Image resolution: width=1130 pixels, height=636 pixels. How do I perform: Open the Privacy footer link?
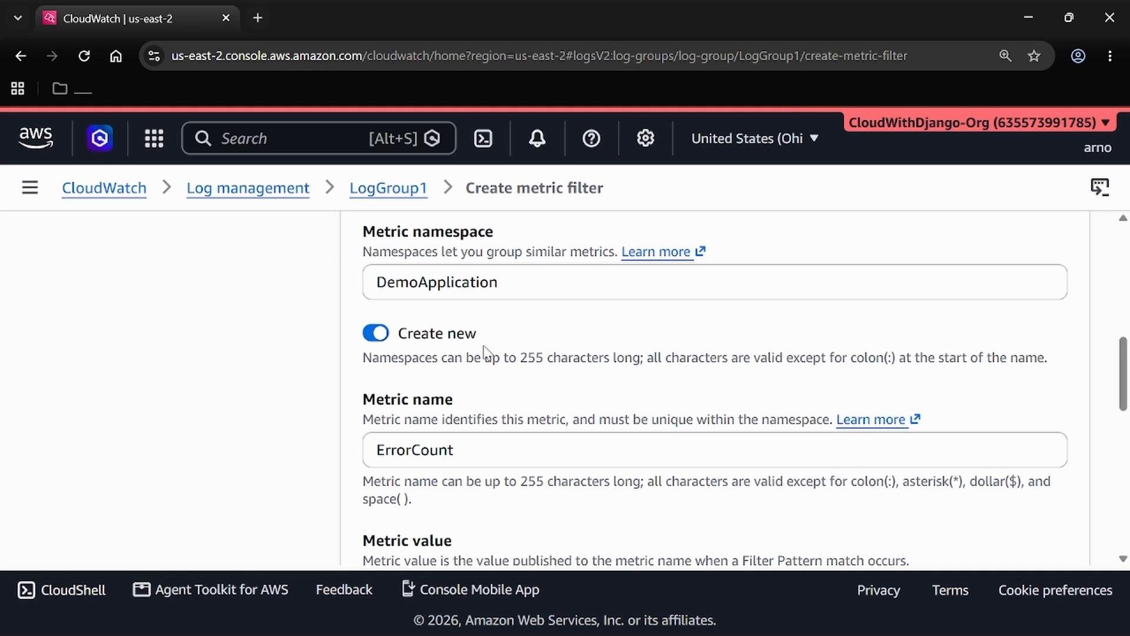[x=878, y=590]
